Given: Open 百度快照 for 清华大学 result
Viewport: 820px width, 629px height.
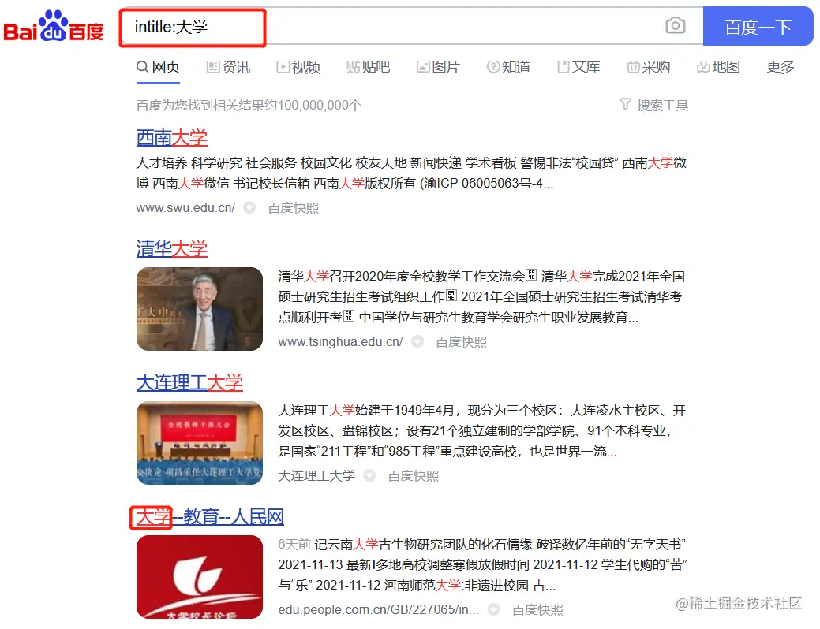Looking at the screenshot, I should (x=461, y=341).
